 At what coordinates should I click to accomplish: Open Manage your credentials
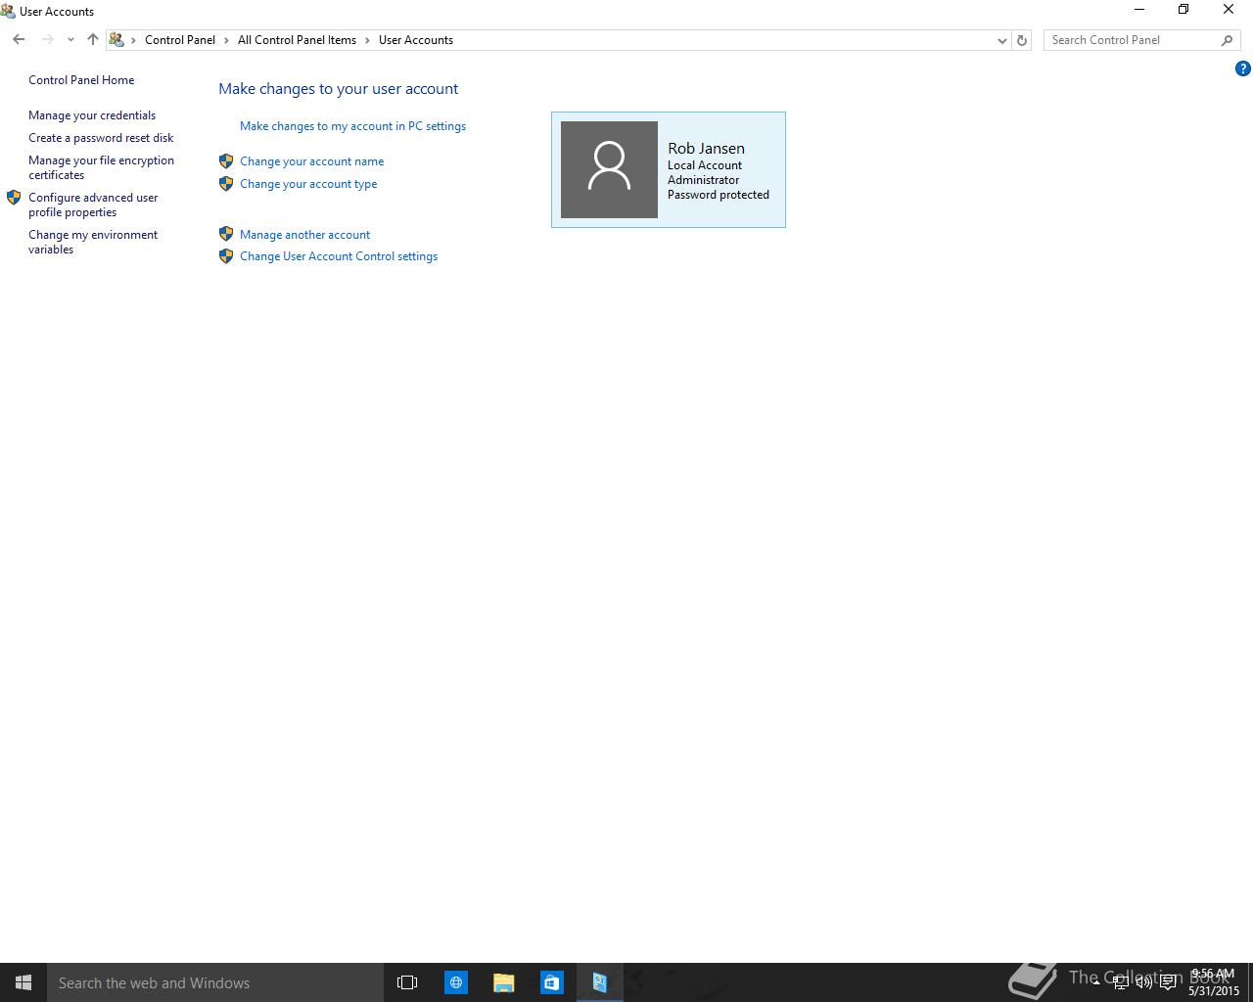click(92, 115)
